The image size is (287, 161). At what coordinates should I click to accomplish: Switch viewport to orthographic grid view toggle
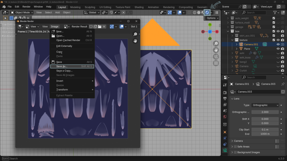[x=216, y=63]
